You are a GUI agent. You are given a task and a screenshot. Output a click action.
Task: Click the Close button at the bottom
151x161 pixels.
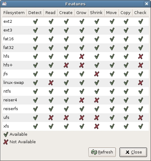tap(133, 152)
